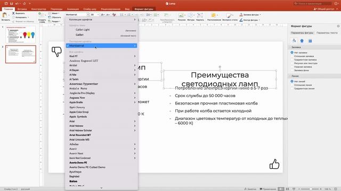Click the Save icon in title bar
This screenshot has height=191, width=341.
[x=11, y=4]
